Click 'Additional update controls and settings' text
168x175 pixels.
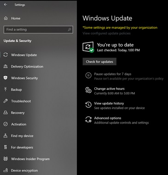click(x=122, y=123)
